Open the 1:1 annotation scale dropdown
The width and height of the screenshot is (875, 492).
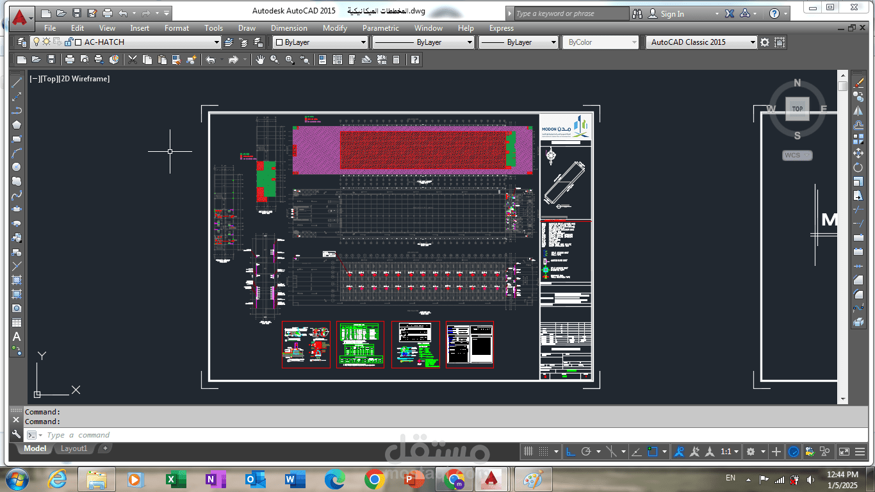coord(730,452)
